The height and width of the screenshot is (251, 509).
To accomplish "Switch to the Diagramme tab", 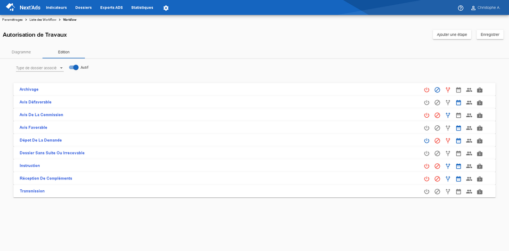I will pos(21,52).
